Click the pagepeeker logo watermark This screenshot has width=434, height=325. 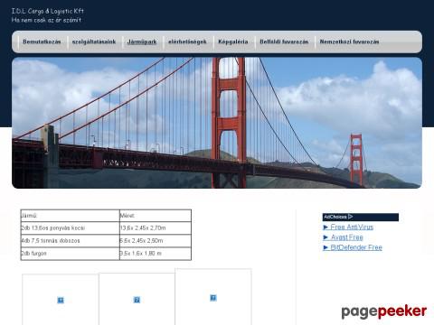(x=384, y=311)
